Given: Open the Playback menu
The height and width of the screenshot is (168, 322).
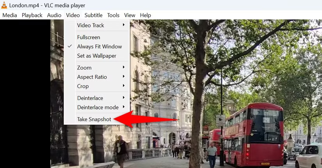Looking at the screenshot, I should click(32, 15).
